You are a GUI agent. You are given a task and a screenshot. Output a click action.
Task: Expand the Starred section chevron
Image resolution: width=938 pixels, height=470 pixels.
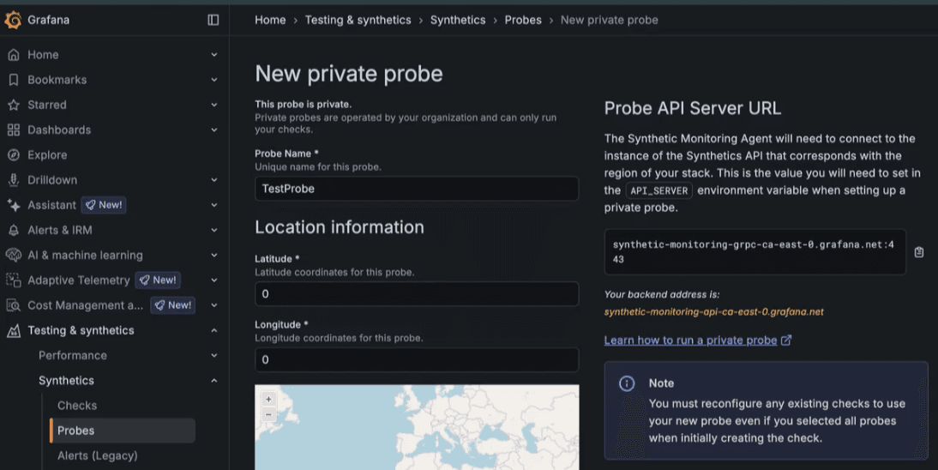click(213, 105)
